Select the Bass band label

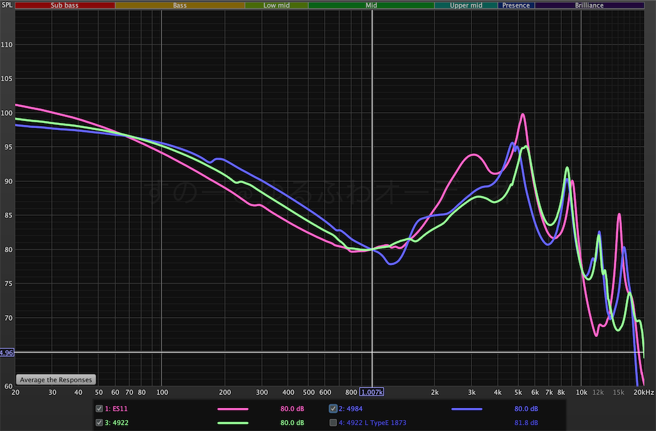(x=180, y=5)
